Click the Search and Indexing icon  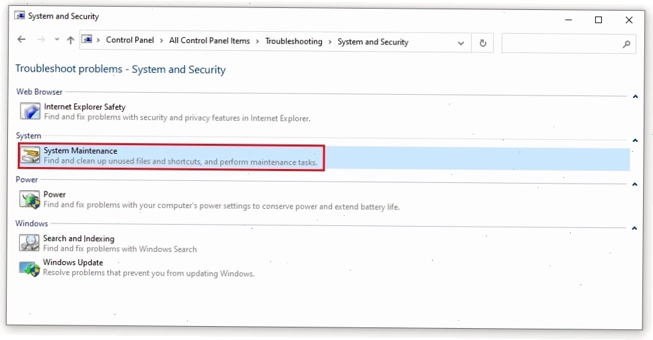point(29,243)
